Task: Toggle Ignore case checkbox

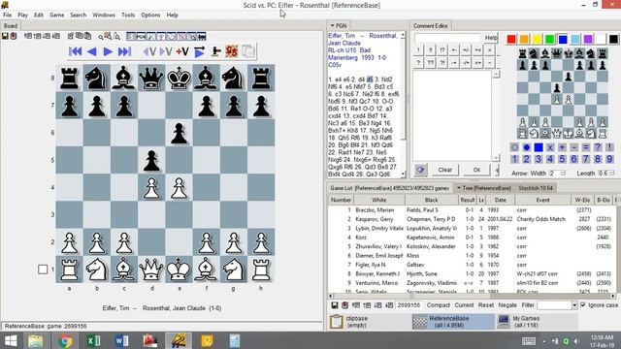Action: [582, 305]
